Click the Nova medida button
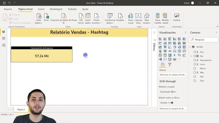This screenshot has height=123, width=219. tap(158, 18)
